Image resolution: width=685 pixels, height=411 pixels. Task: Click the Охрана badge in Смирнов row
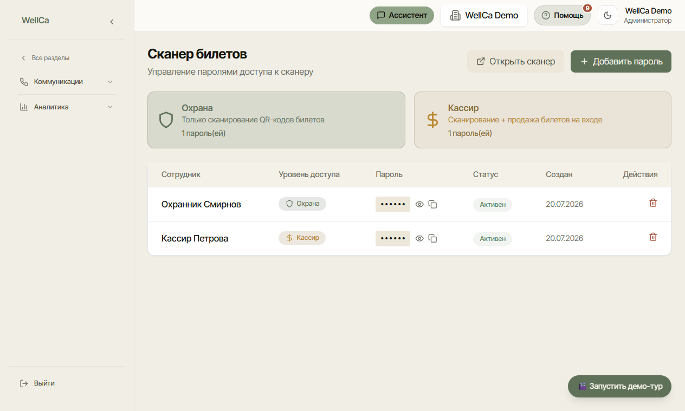click(x=302, y=204)
